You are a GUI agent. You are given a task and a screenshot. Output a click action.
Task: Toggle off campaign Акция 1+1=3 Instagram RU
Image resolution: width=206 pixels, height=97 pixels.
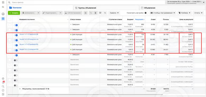tap(16, 50)
